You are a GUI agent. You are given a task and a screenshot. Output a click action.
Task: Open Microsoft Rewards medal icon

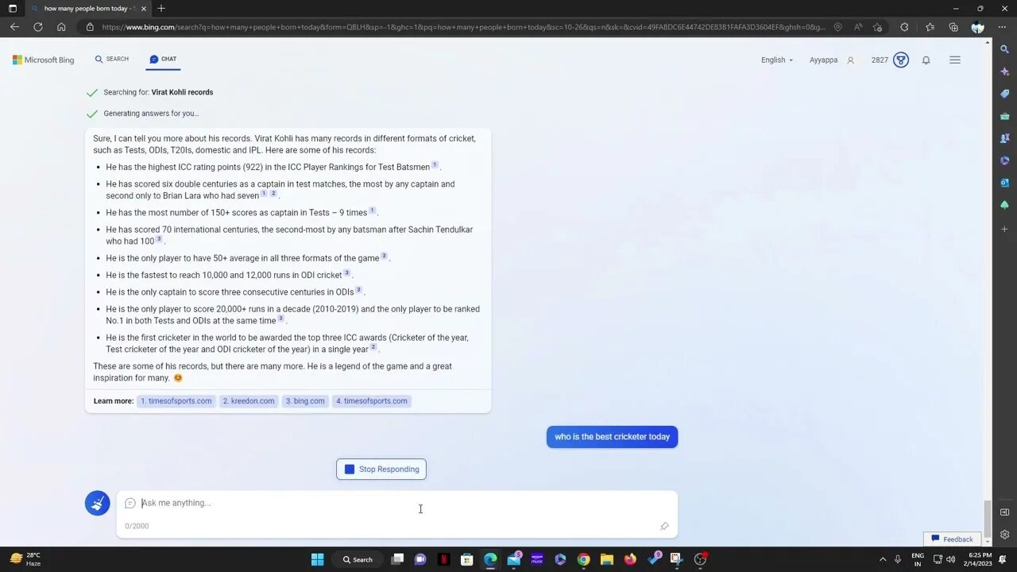[901, 60]
